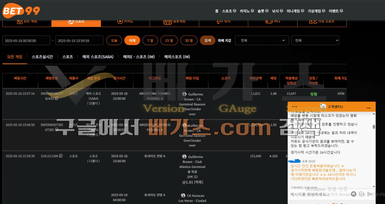Minimize the 고객센터3 chat window
This screenshot has width=385, height=204.
click(x=368, y=107)
